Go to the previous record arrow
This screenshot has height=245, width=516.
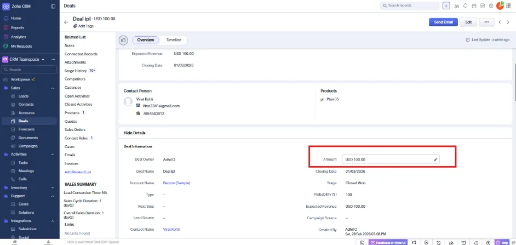(500, 22)
